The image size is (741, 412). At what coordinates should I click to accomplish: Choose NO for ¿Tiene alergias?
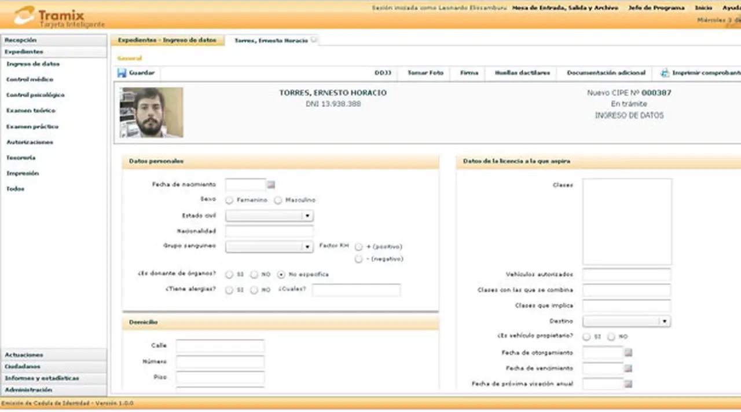254,290
